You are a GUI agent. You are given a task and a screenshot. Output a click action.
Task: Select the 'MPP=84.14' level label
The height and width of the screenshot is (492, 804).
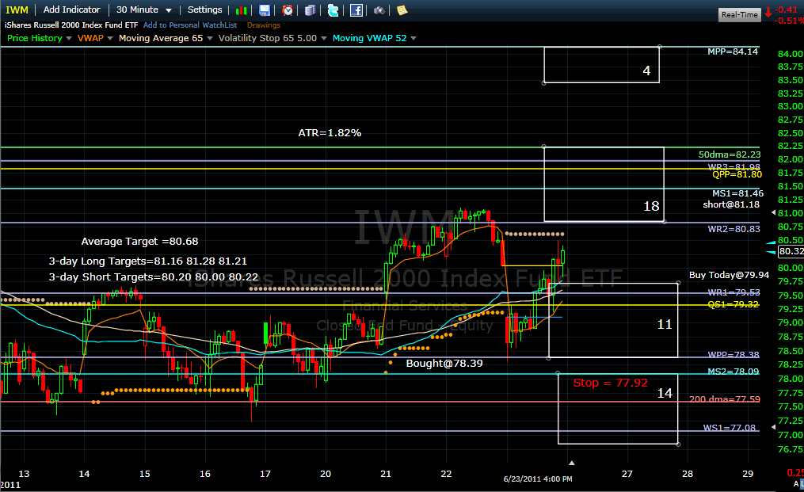pos(733,51)
